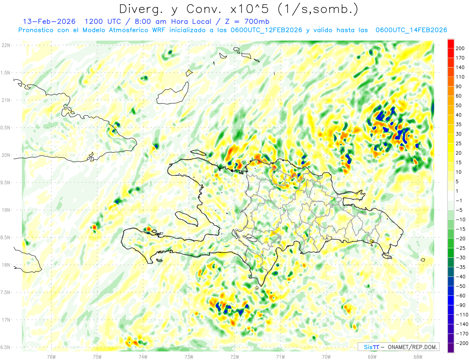The image size is (469, 362).
Task: Click the blue 'Sis' logo text
Action: pos(368,347)
